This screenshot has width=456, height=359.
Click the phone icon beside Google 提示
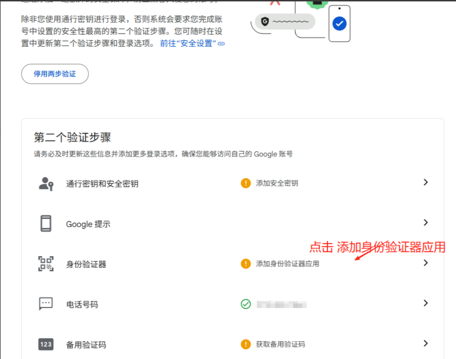click(46, 223)
